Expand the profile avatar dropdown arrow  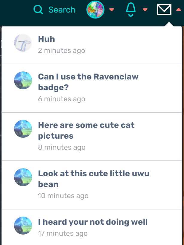coord(112,10)
